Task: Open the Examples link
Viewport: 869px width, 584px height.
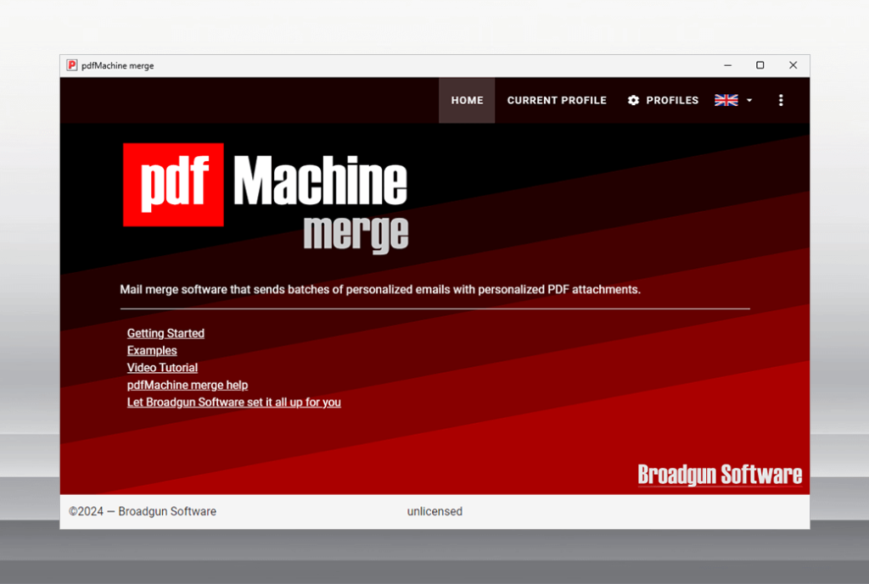Action: tap(152, 350)
